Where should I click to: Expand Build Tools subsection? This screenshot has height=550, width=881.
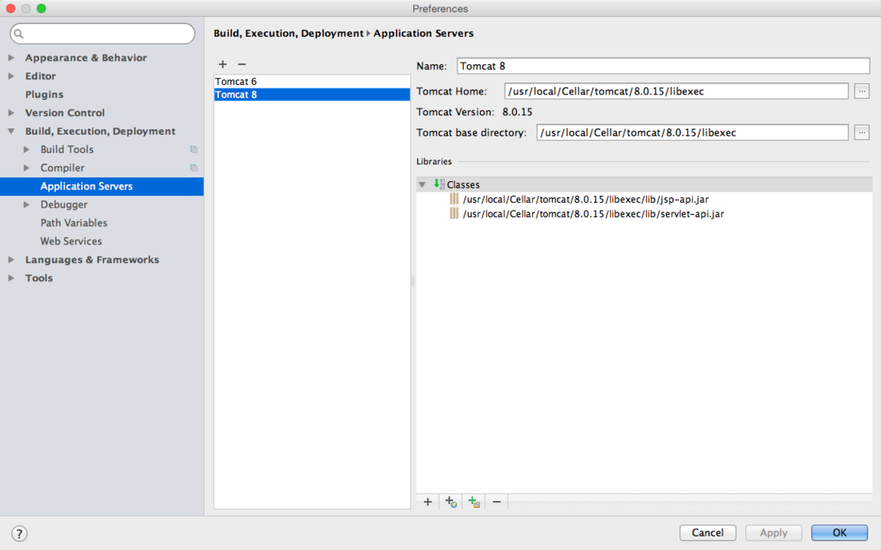(x=26, y=149)
